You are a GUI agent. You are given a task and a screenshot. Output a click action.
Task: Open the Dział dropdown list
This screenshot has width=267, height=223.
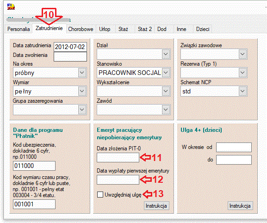166,54
